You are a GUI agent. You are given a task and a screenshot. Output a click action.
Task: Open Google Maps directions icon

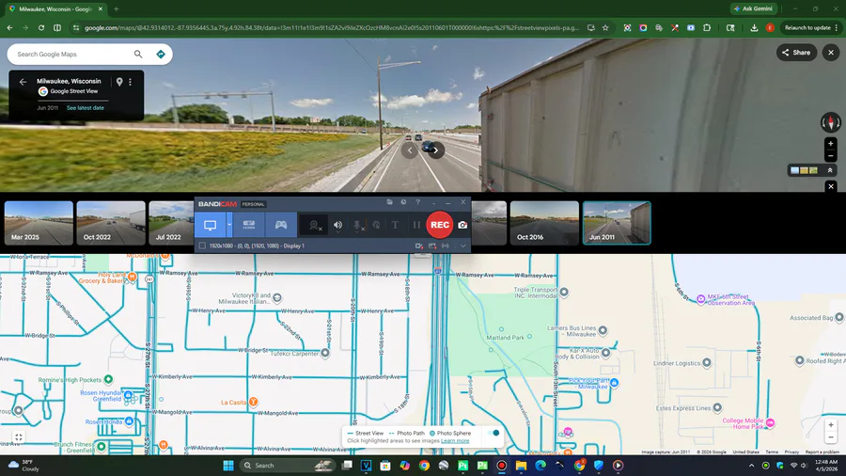(160, 54)
